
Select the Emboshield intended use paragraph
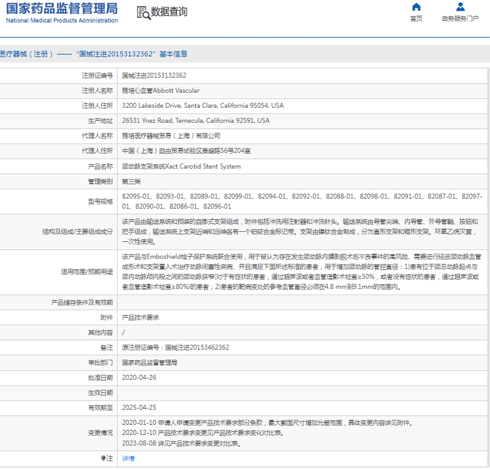point(302,271)
